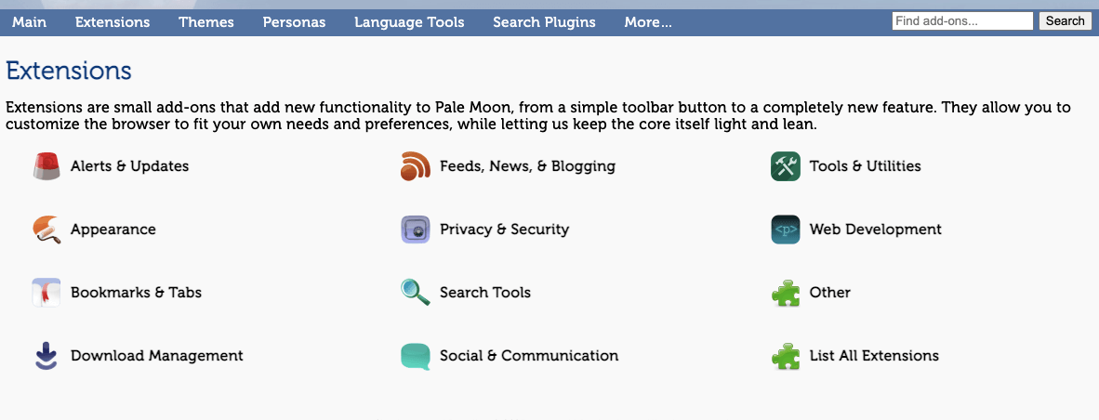Open the safe Privacy & Security icon

point(415,230)
